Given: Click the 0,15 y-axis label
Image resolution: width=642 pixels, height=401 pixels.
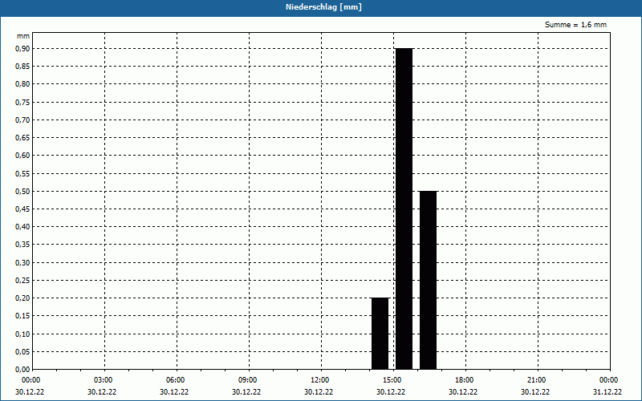Looking at the screenshot, I should (x=22, y=316).
